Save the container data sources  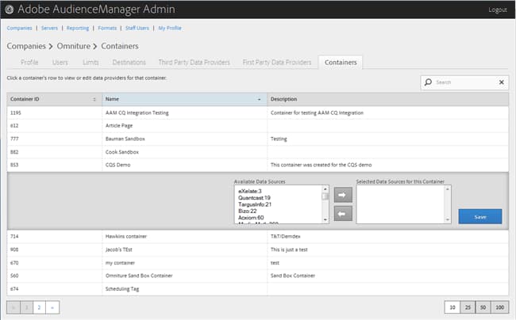pos(480,216)
